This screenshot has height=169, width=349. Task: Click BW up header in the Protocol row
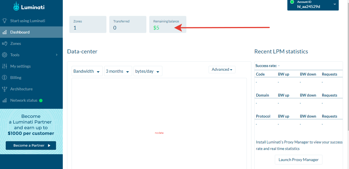pos(283,116)
